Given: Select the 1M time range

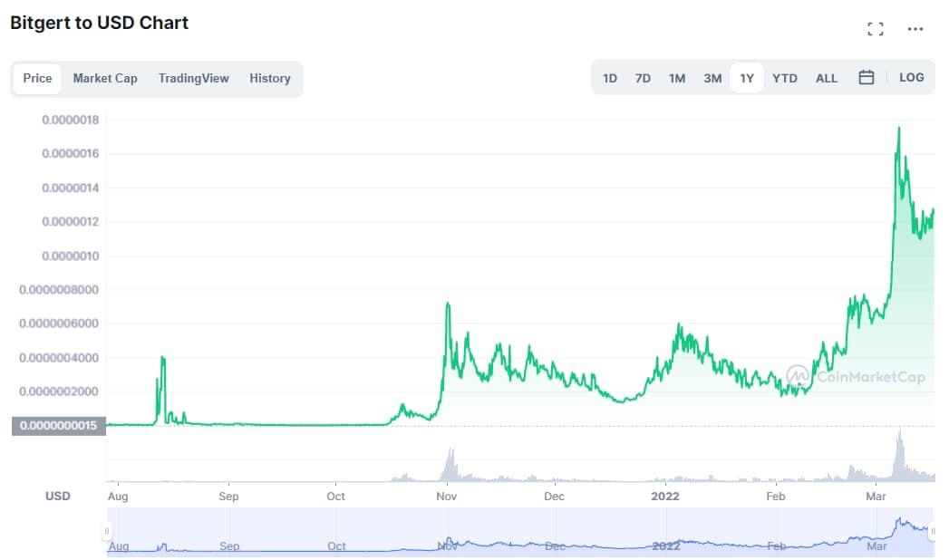Looking at the screenshot, I should click(x=677, y=79).
